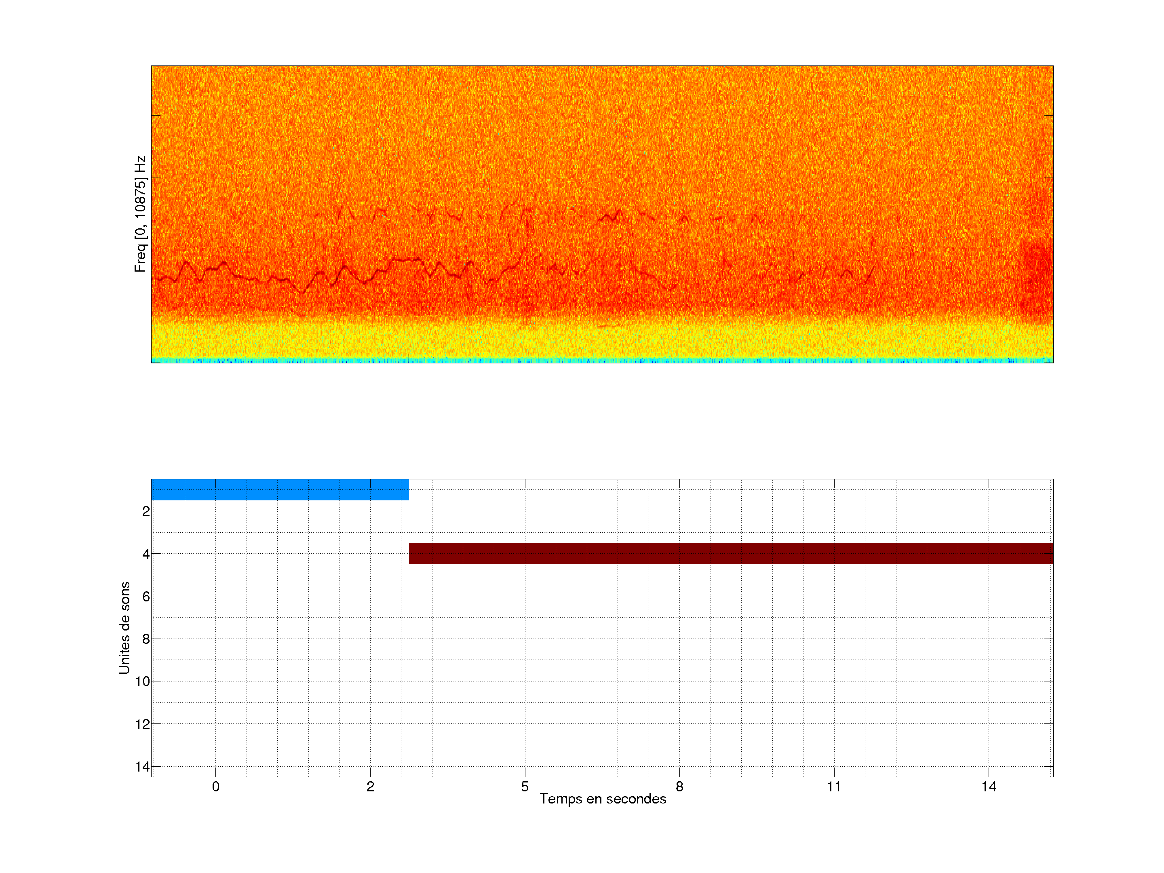This screenshot has width=1164, height=873.
Task: Click y-axis tick label '14' on lower plot
Action: [143, 767]
